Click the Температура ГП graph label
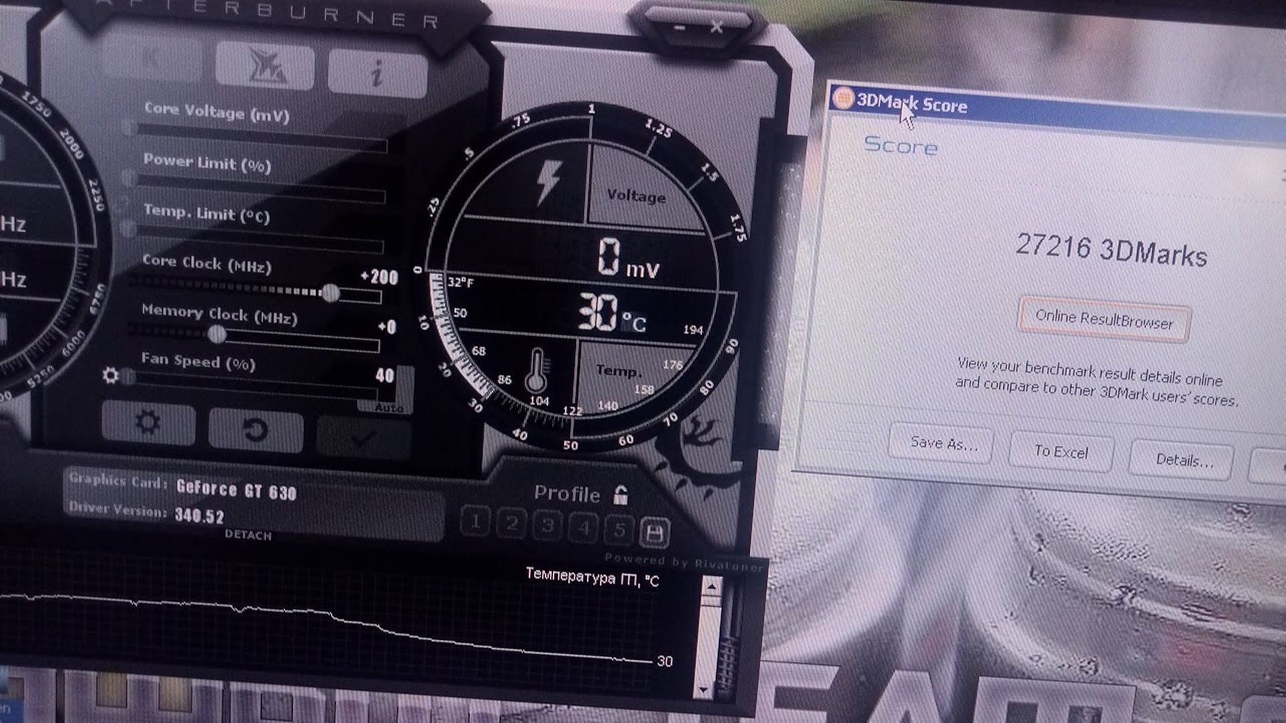This screenshot has width=1286, height=723. [592, 577]
